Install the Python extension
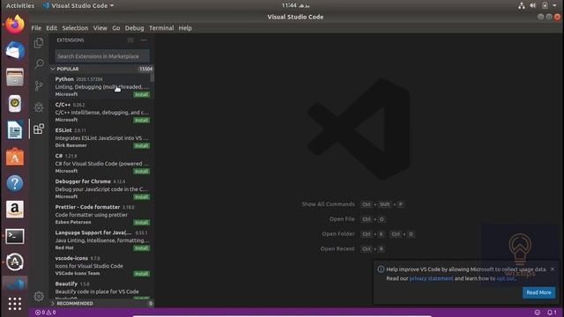564x317 pixels. 141,94
